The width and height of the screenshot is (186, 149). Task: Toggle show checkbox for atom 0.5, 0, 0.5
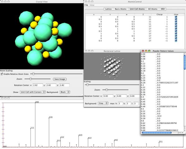176,24
